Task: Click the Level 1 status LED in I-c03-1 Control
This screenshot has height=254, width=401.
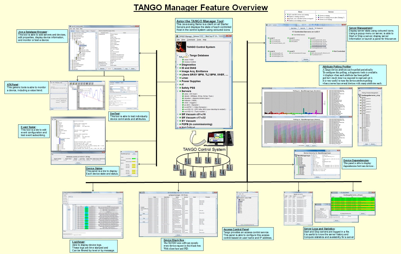Action: click(268, 38)
